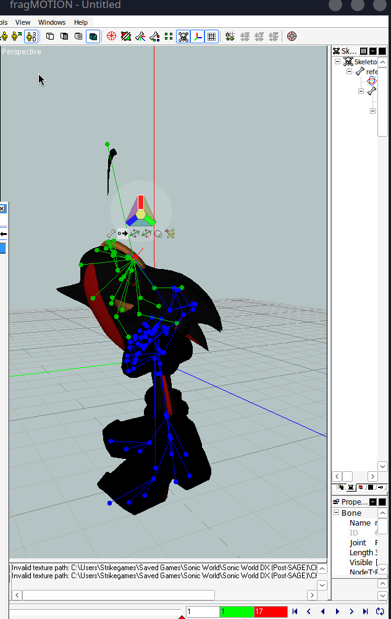Screen dimensions: 391x619
Task: Click the list-view icon in Skeleton panel header
Action: point(363,51)
